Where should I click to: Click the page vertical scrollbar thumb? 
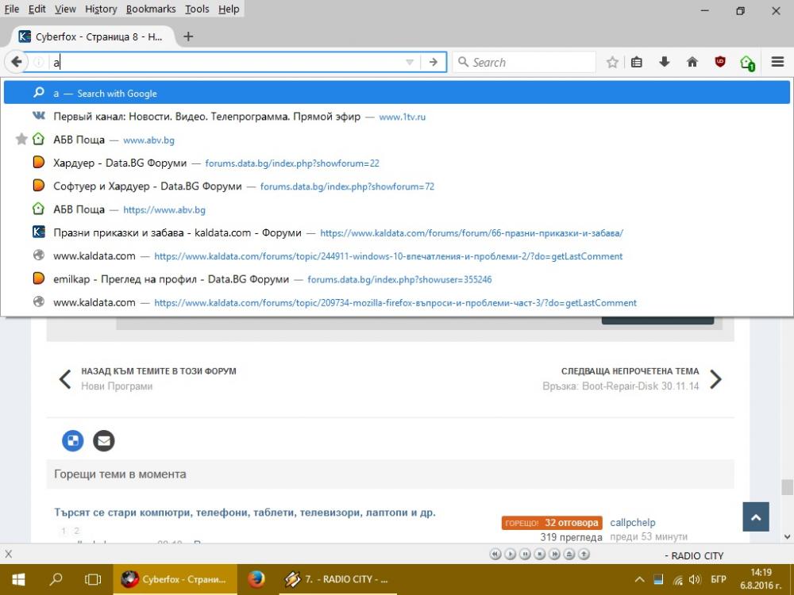(x=787, y=487)
